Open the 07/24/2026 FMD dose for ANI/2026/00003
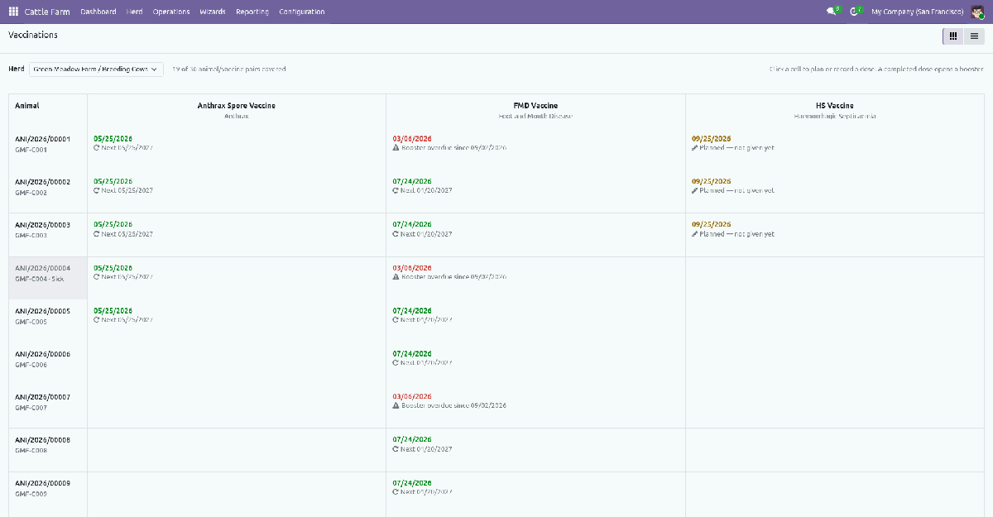993x517 pixels. coord(412,224)
